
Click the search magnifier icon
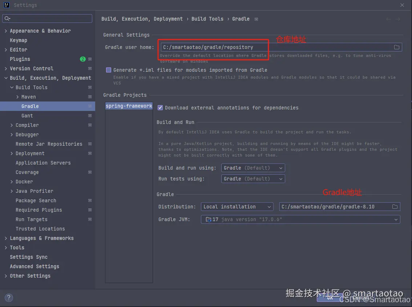coord(7,18)
